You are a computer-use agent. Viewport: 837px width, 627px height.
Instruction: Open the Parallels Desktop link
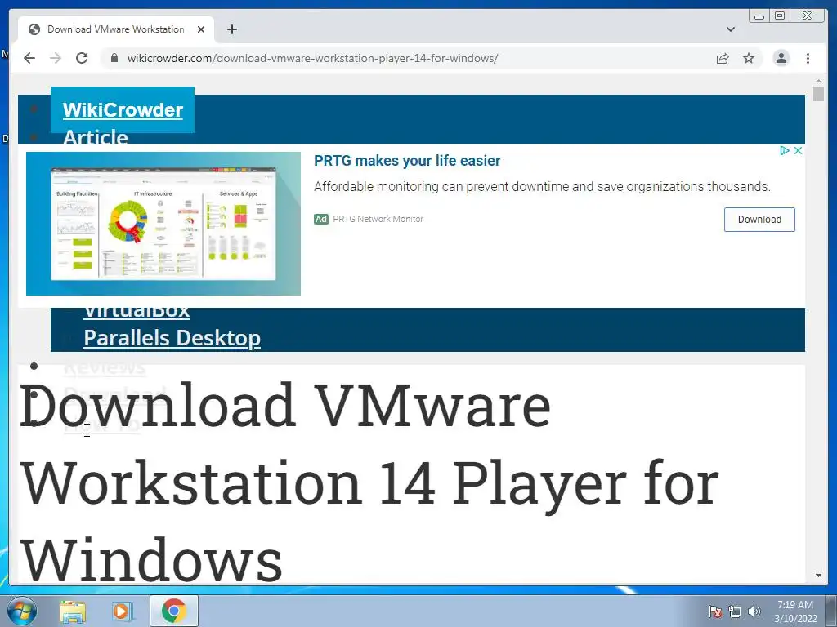click(x=172, y=337)
